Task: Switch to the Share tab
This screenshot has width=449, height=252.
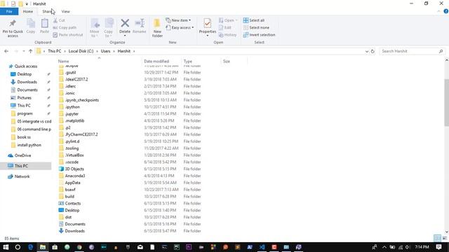Action: pyautogui.click(x=47, y=11)
